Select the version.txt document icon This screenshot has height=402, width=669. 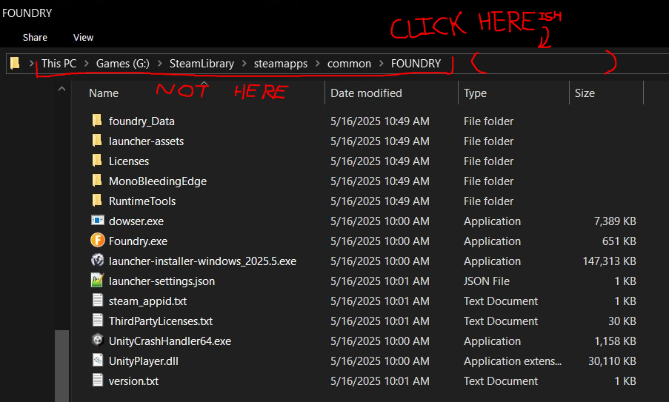click(98, 381)
